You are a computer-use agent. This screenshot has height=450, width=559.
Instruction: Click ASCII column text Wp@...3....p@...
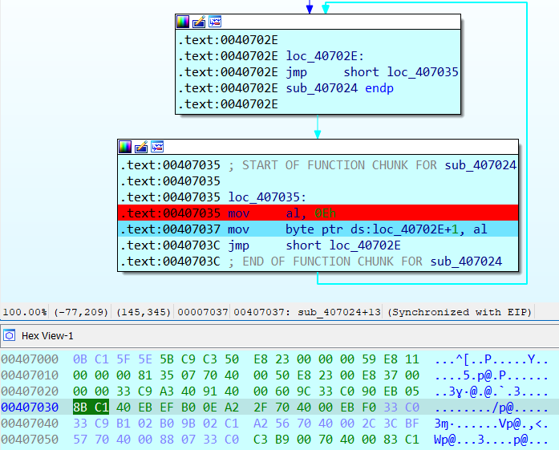[492, 440]
